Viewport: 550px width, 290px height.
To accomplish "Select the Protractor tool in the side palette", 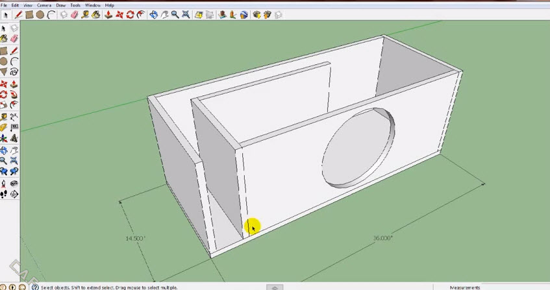I will pos(3,128).
